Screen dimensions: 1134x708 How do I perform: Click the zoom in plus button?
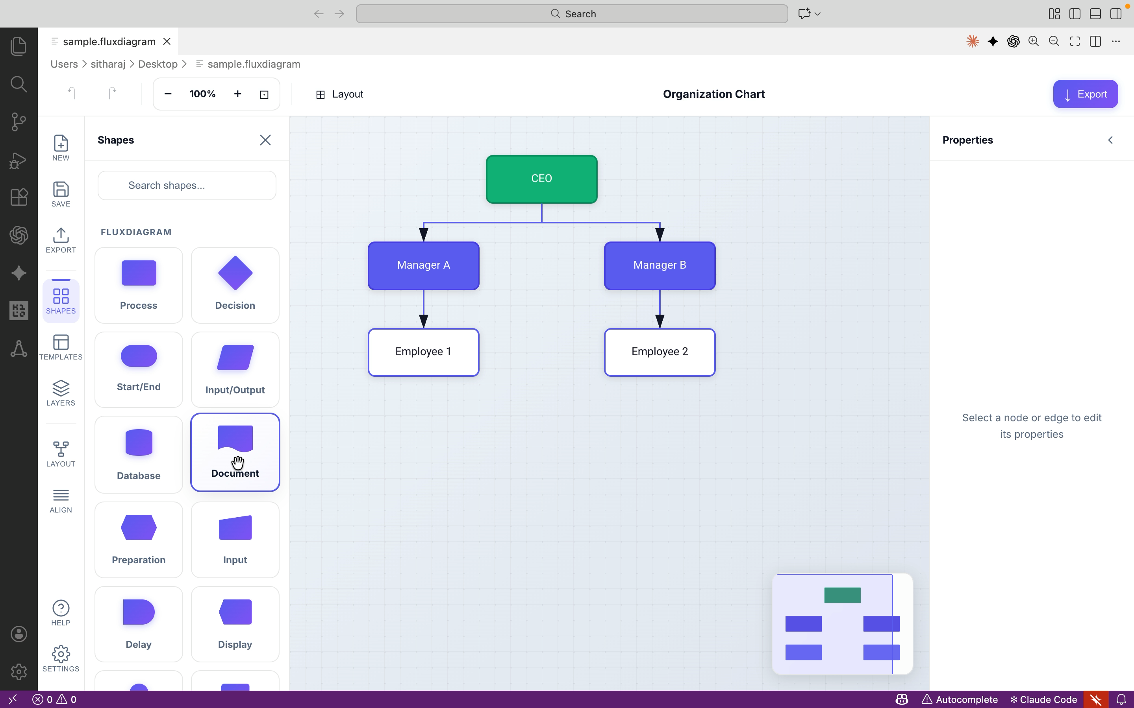point(237,94)
